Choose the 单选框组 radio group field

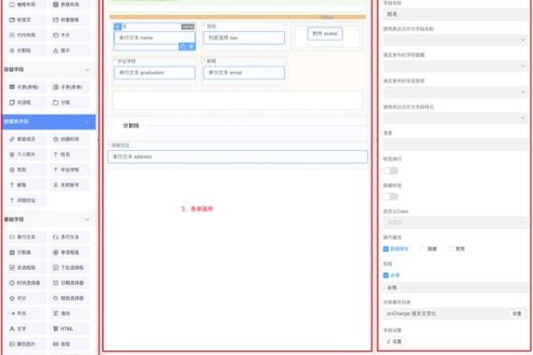click(x=70, y=252)
